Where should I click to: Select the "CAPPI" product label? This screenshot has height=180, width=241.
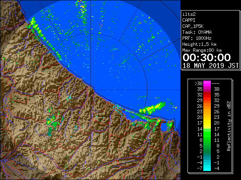[x=189, y=20]
